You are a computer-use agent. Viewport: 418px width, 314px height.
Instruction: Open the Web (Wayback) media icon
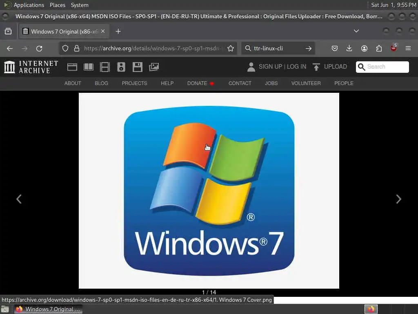coord(72,67)
